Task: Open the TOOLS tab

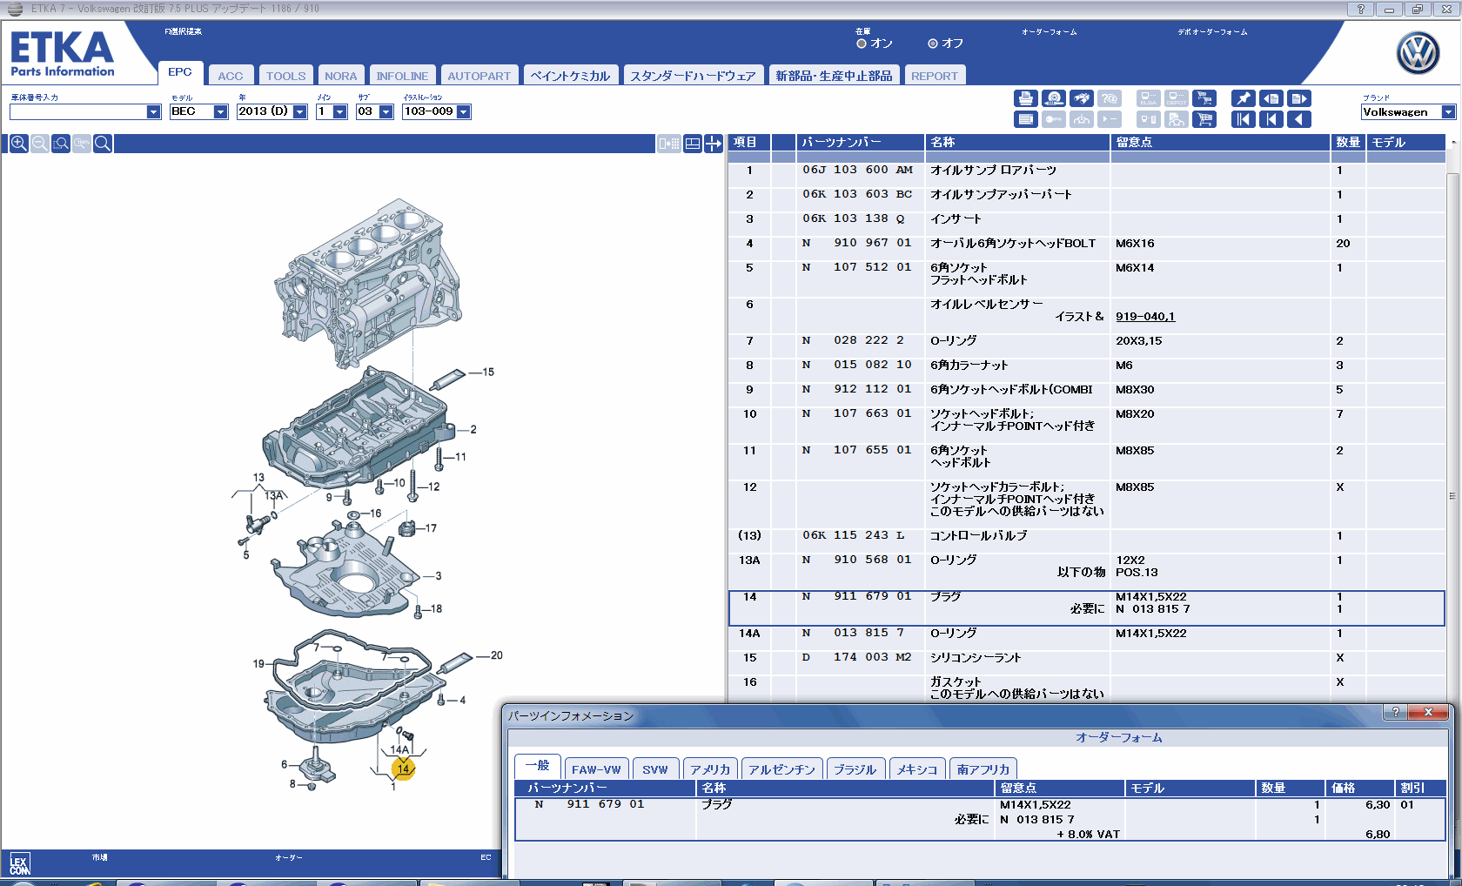Action: (286, 76)
